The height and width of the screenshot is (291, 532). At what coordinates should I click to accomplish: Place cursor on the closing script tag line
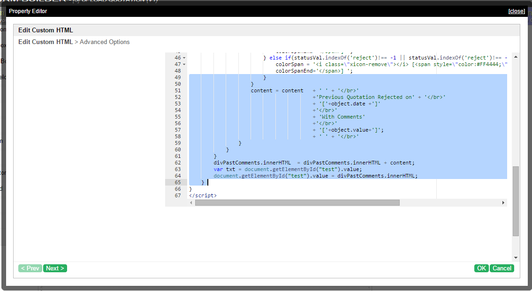click(x=203, y=195)
